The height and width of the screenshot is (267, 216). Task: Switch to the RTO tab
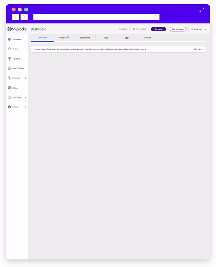(126, 38)
